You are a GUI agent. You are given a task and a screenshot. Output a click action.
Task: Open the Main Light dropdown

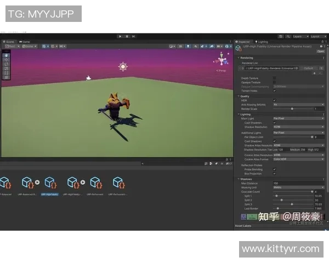click(298, 118)
